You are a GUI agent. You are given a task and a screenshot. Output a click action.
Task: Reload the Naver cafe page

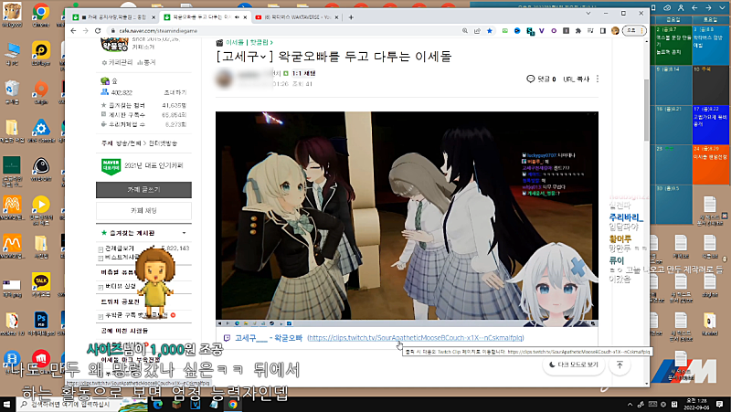click(98, 31)
